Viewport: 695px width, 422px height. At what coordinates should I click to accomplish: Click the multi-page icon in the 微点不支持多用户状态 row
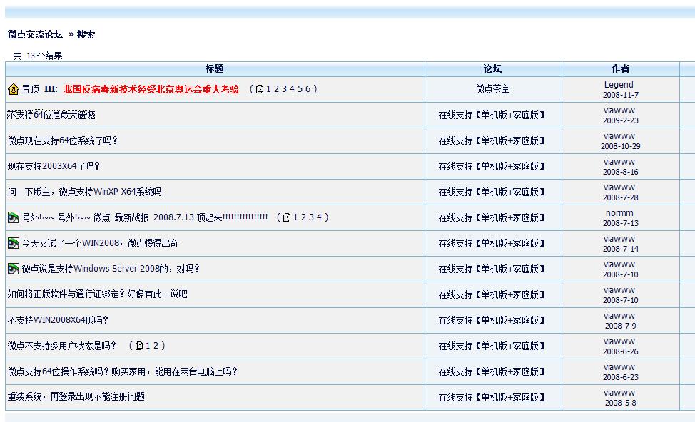[x=139, y=346]
